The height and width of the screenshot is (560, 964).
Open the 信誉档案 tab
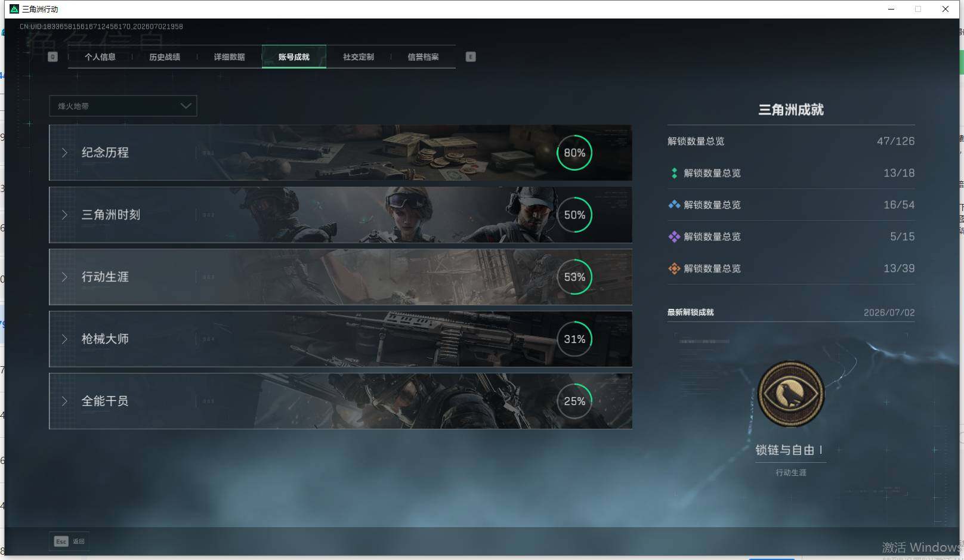[423, 57]
